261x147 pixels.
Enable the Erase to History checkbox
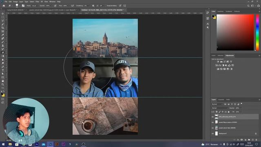click(106, 6)
